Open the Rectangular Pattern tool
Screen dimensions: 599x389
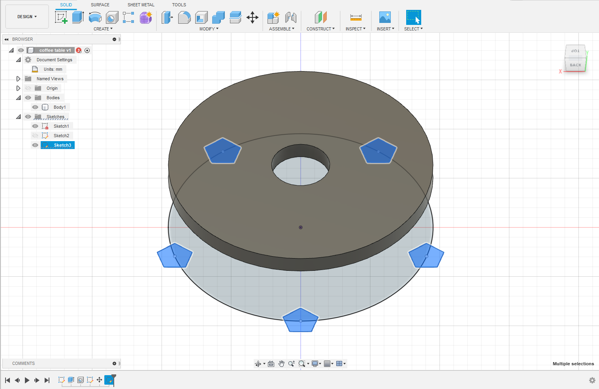point(128,17)
